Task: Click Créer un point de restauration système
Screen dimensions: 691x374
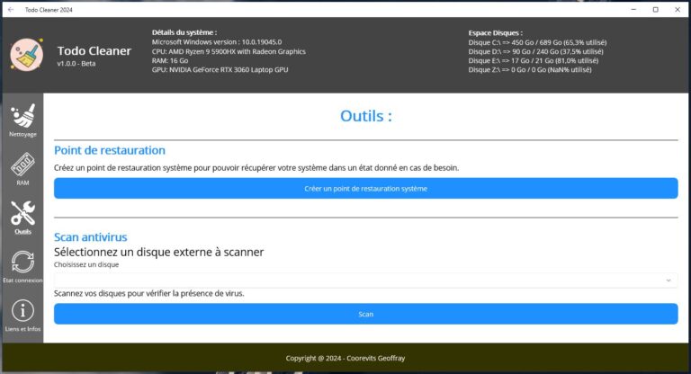Action: pos(366,188)
